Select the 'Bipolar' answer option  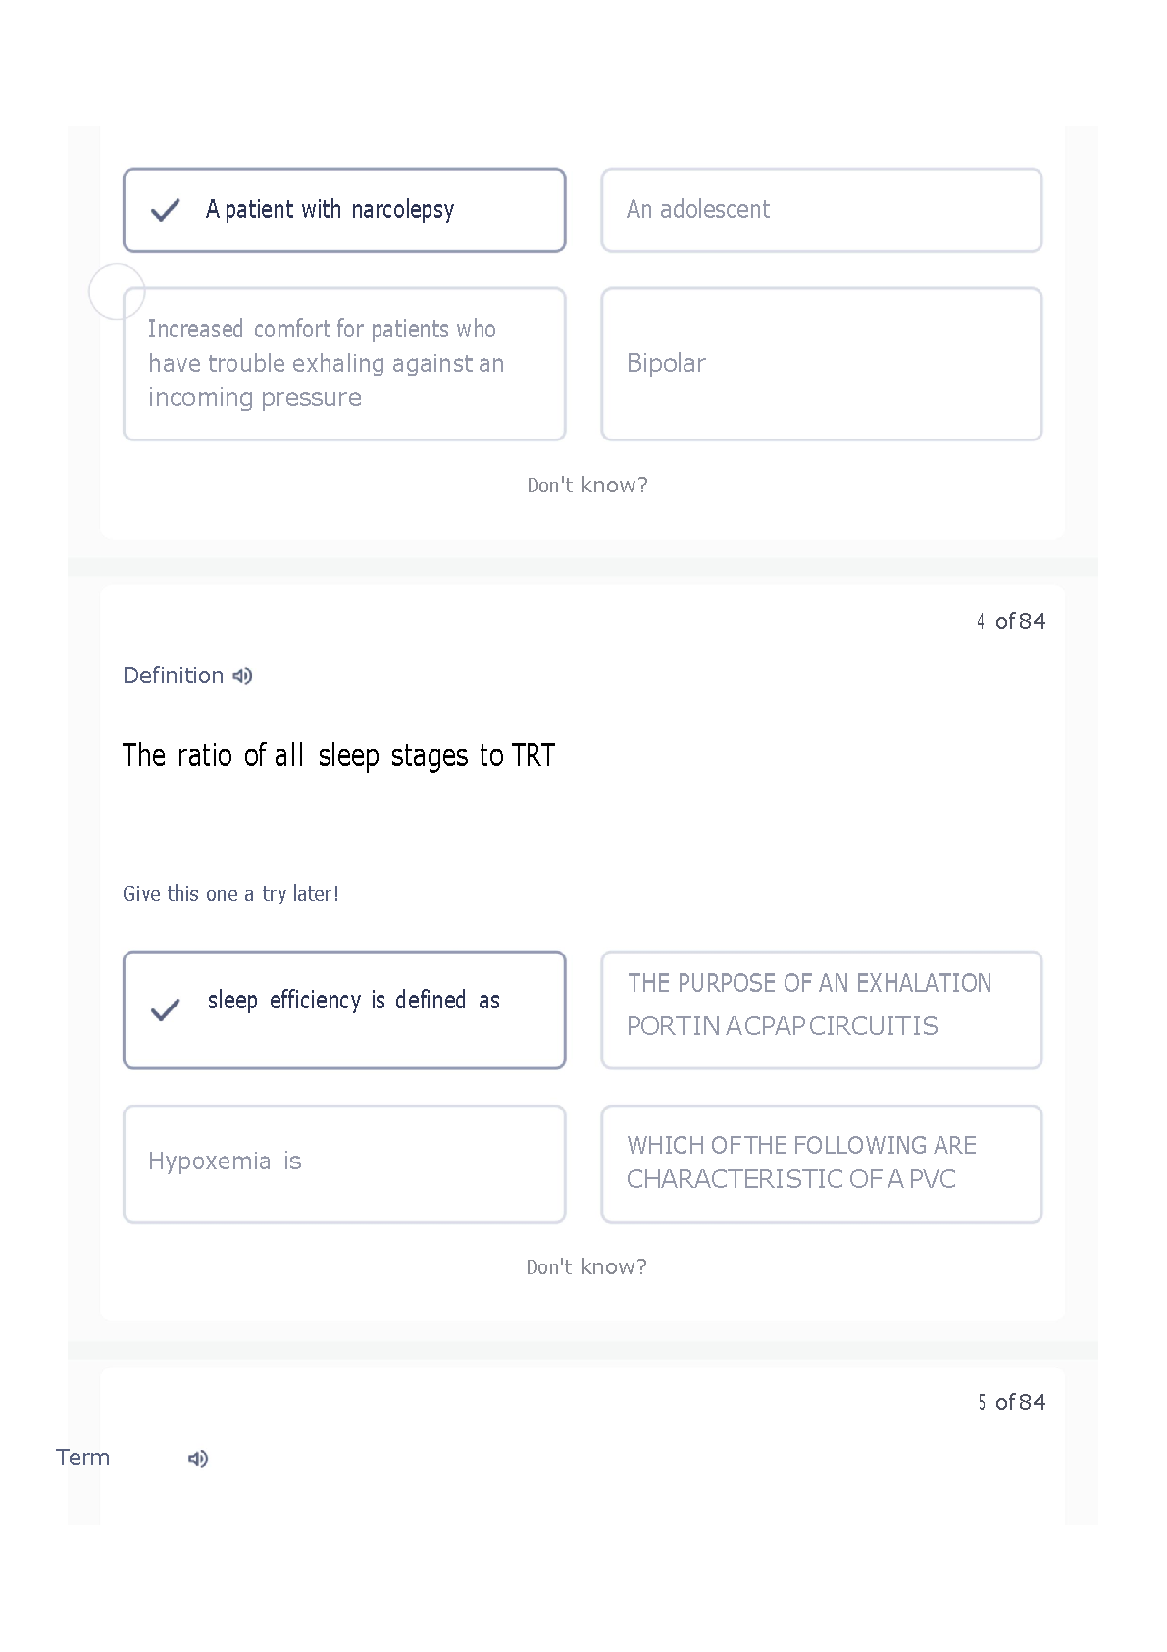pos(821,364)
